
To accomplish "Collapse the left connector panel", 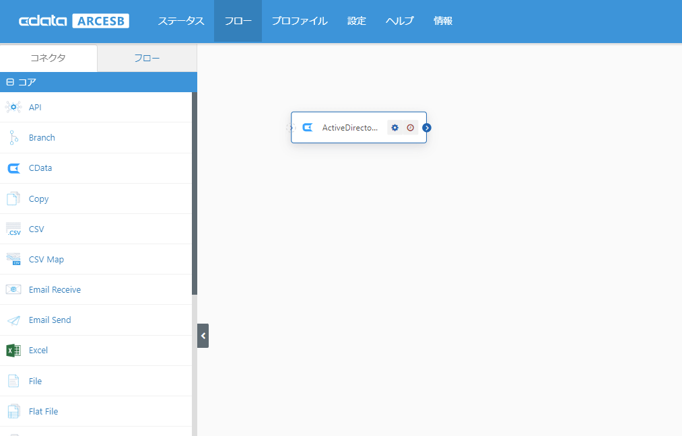I will click(x=203, y=336).
